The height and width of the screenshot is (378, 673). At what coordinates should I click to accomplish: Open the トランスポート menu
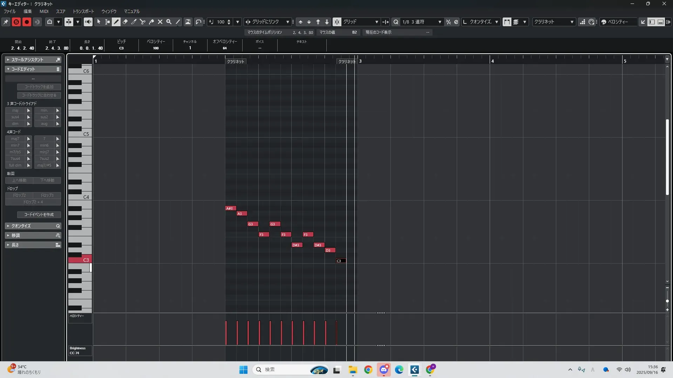[x=83, y=11]
